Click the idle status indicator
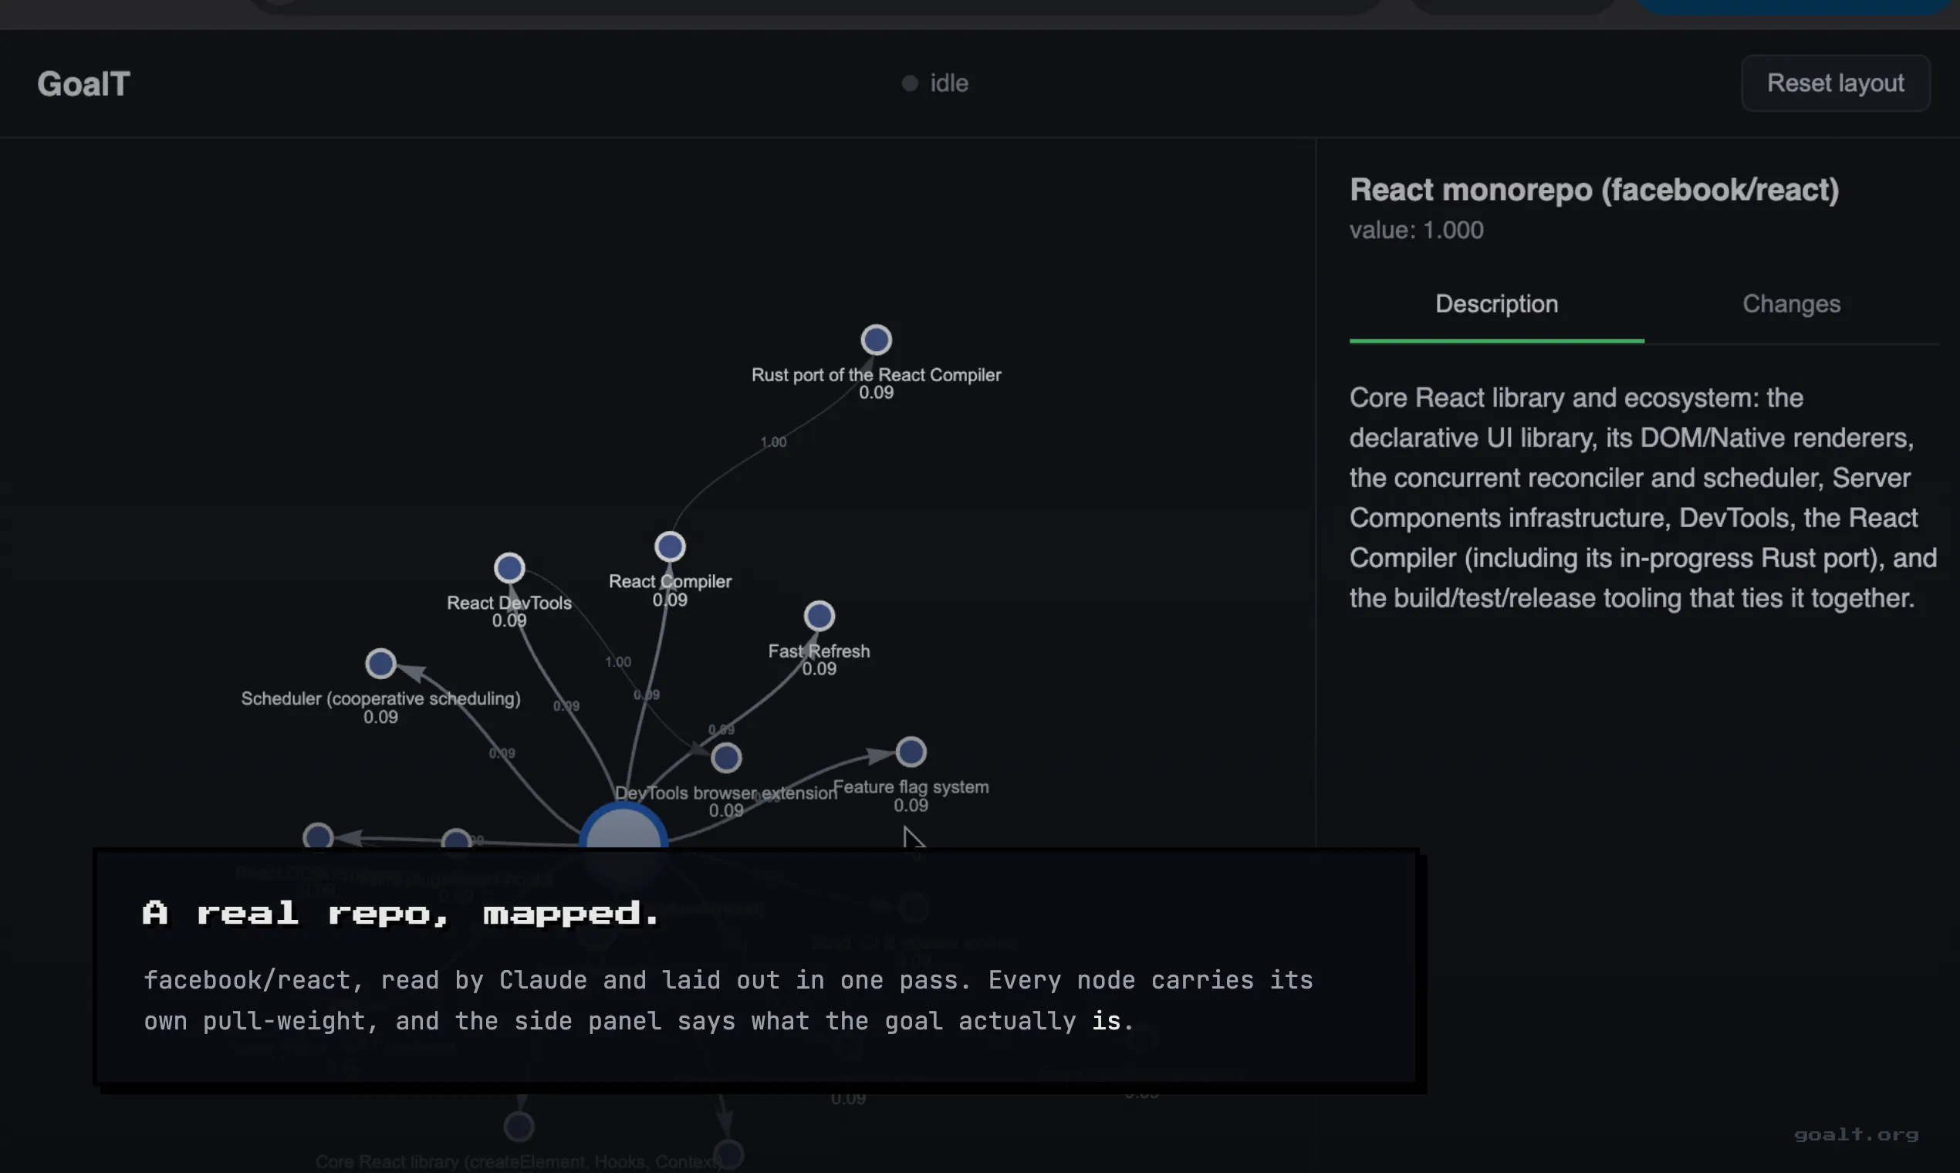Screen dimensions: 1960x1173 pos(936,83)
